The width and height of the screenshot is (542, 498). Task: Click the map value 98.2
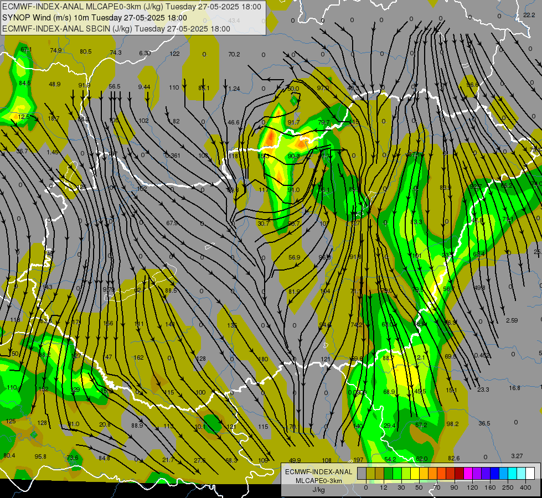click(452, 424)
